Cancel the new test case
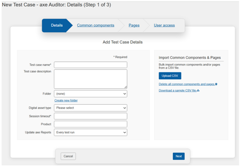 click(x=68, y=156)
